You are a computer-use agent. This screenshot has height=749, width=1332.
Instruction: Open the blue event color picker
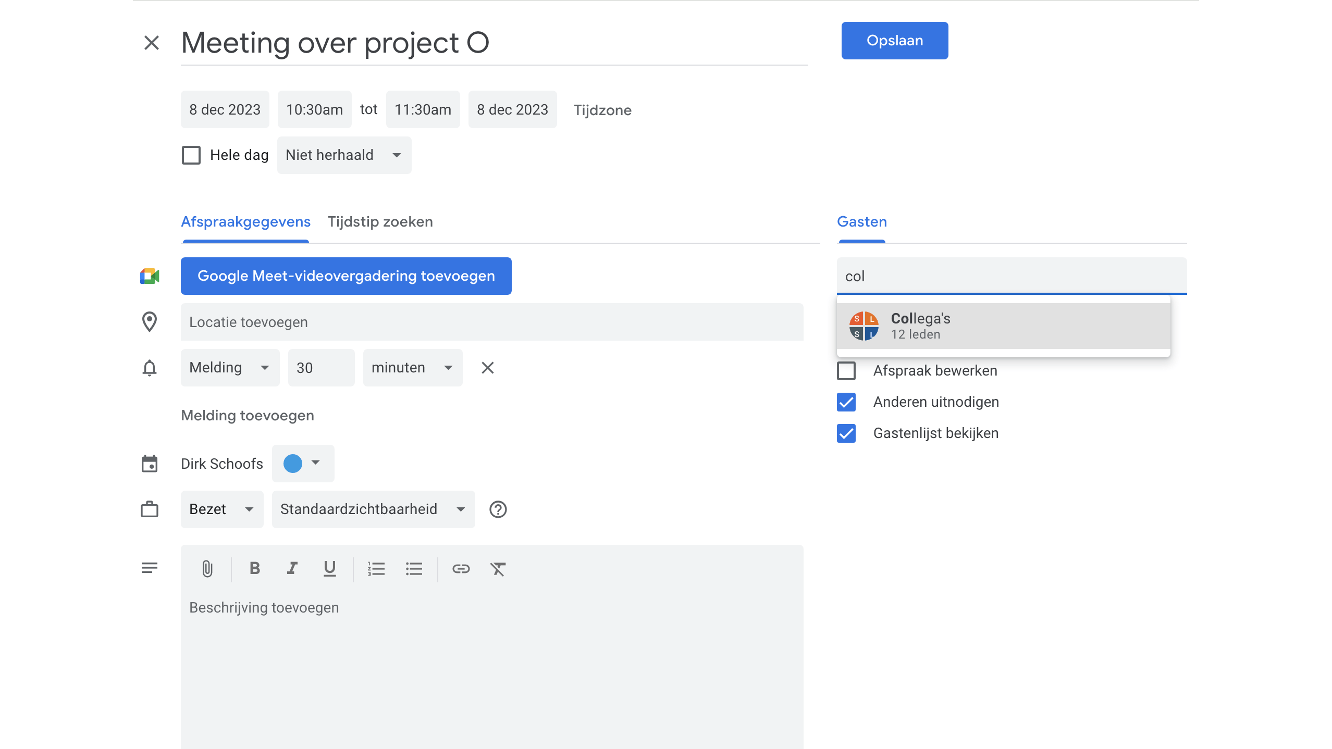pos(302,463)
